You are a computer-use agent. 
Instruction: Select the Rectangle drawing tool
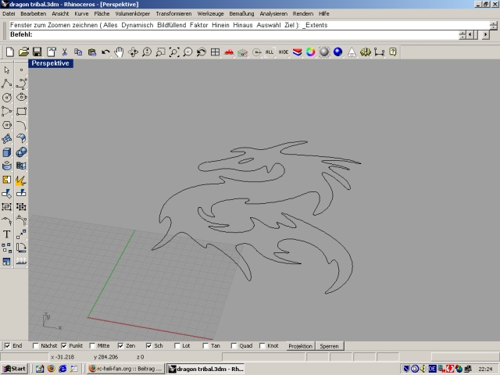point(21,111)
